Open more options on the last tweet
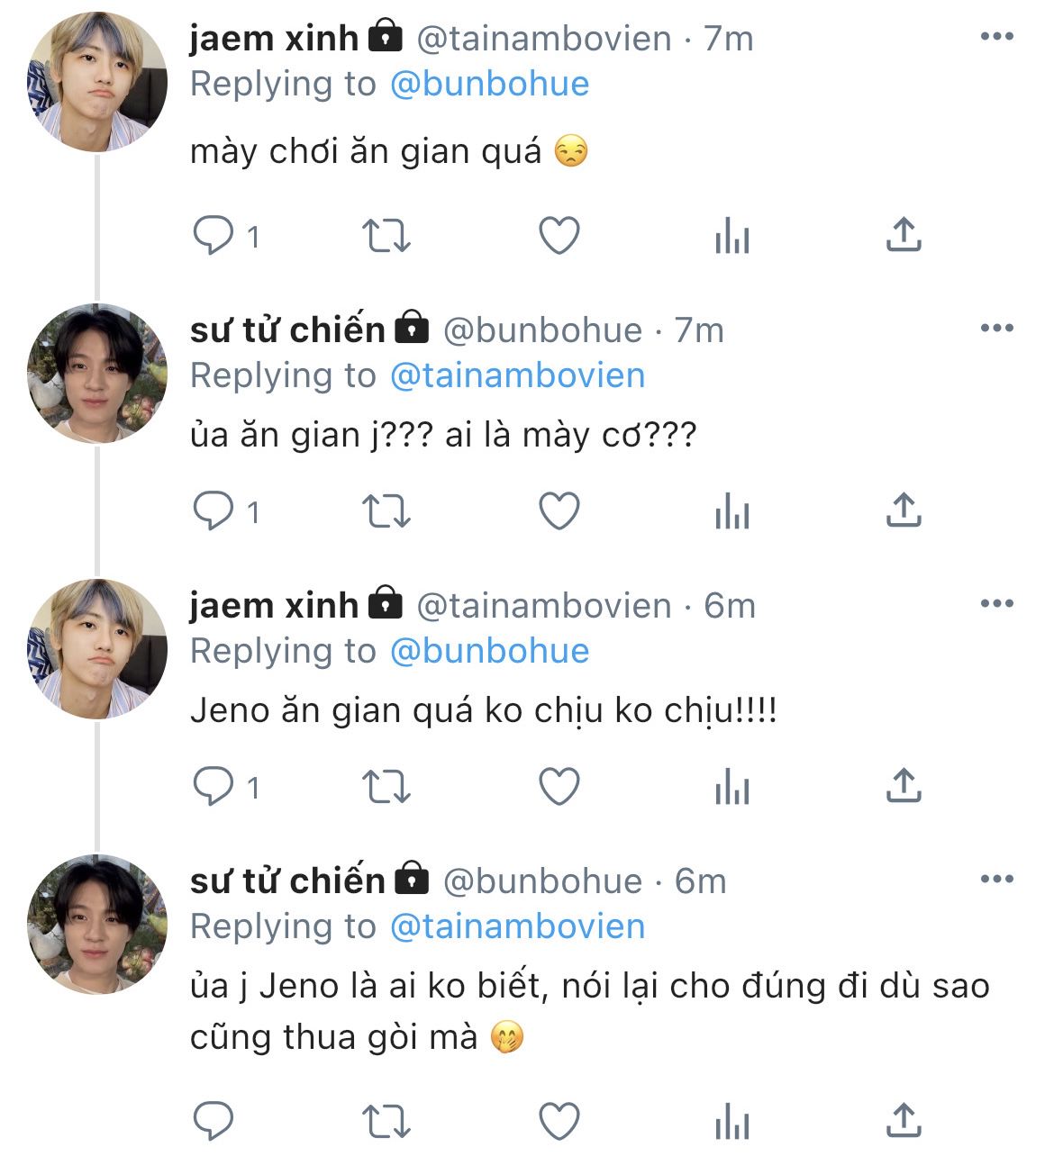Screen dimensions: 1054x1165 [x=996, y=880]
